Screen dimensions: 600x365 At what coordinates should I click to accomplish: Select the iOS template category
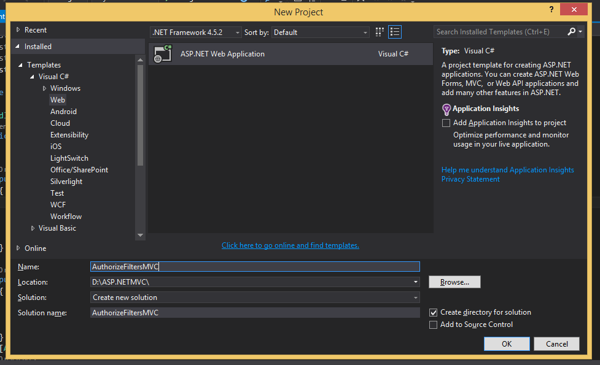pyautogui.click(x=56, y=147)
